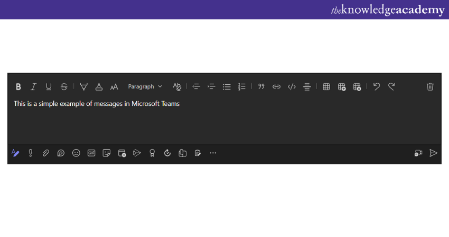Toggle bold formatting

point(18,87)
